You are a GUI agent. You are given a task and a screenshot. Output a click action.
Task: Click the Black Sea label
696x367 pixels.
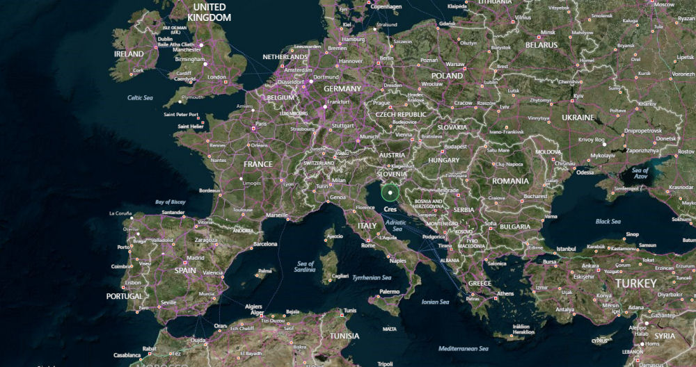pyautogui.click(x=607, y=221)
